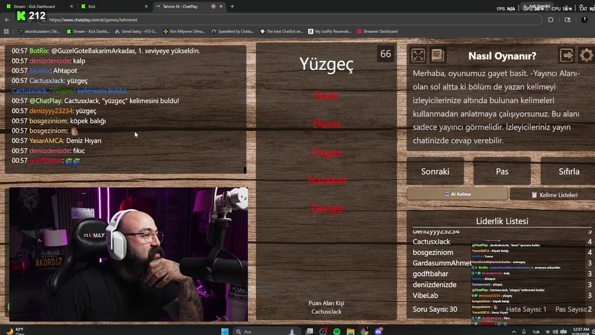The height and width of the screenshot is (335, 595).
Task: Click the browser back arrow
Action: 7,20
